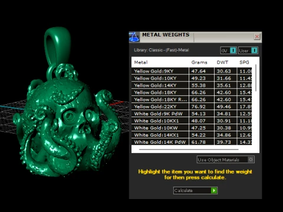
Task: Click grams value 47.64
Action: (x=199, y=71)
